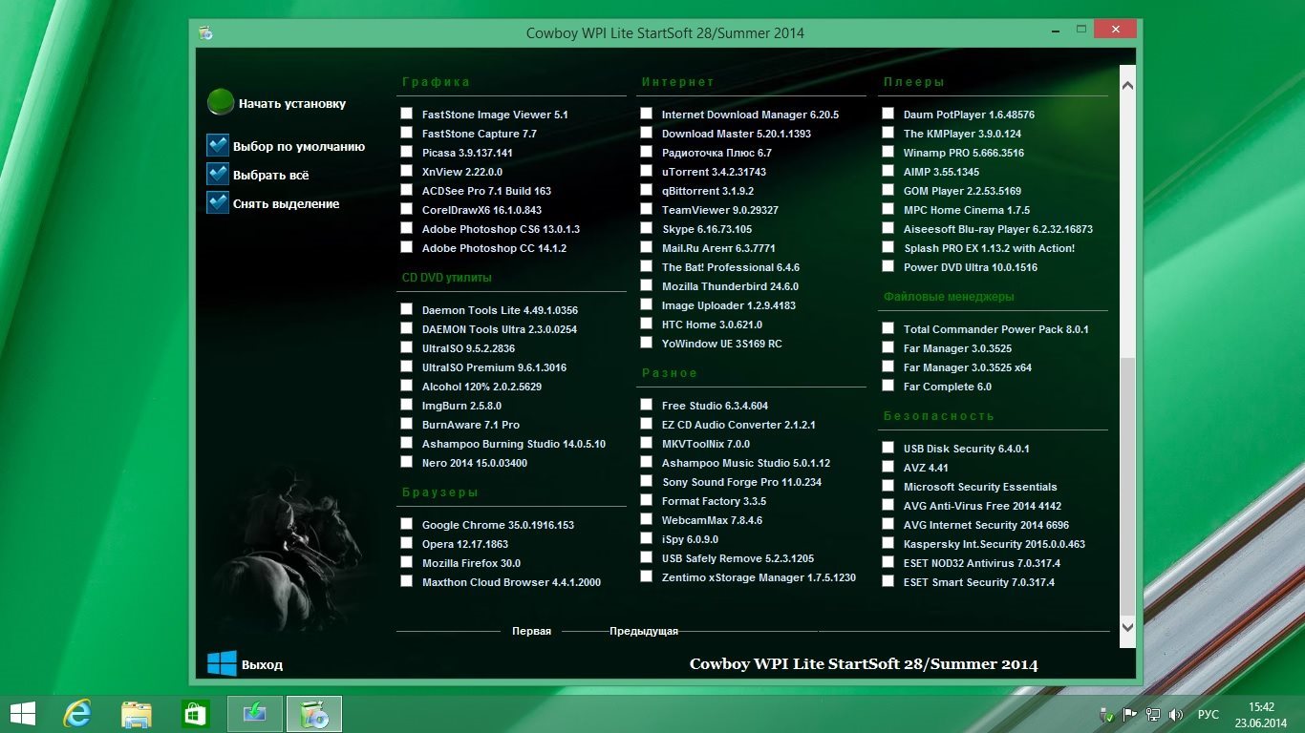The image size is (1305, 733).
Task: Open the volume icon in system tray
Action: [1176, 714]
